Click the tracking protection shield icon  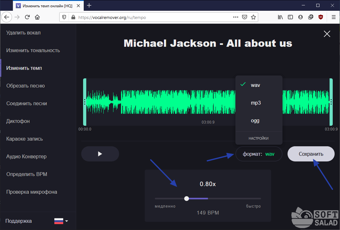(x=64, y=17)
